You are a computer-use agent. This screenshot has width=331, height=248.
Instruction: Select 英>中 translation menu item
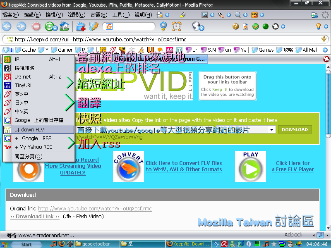click(x=39, y=94)
